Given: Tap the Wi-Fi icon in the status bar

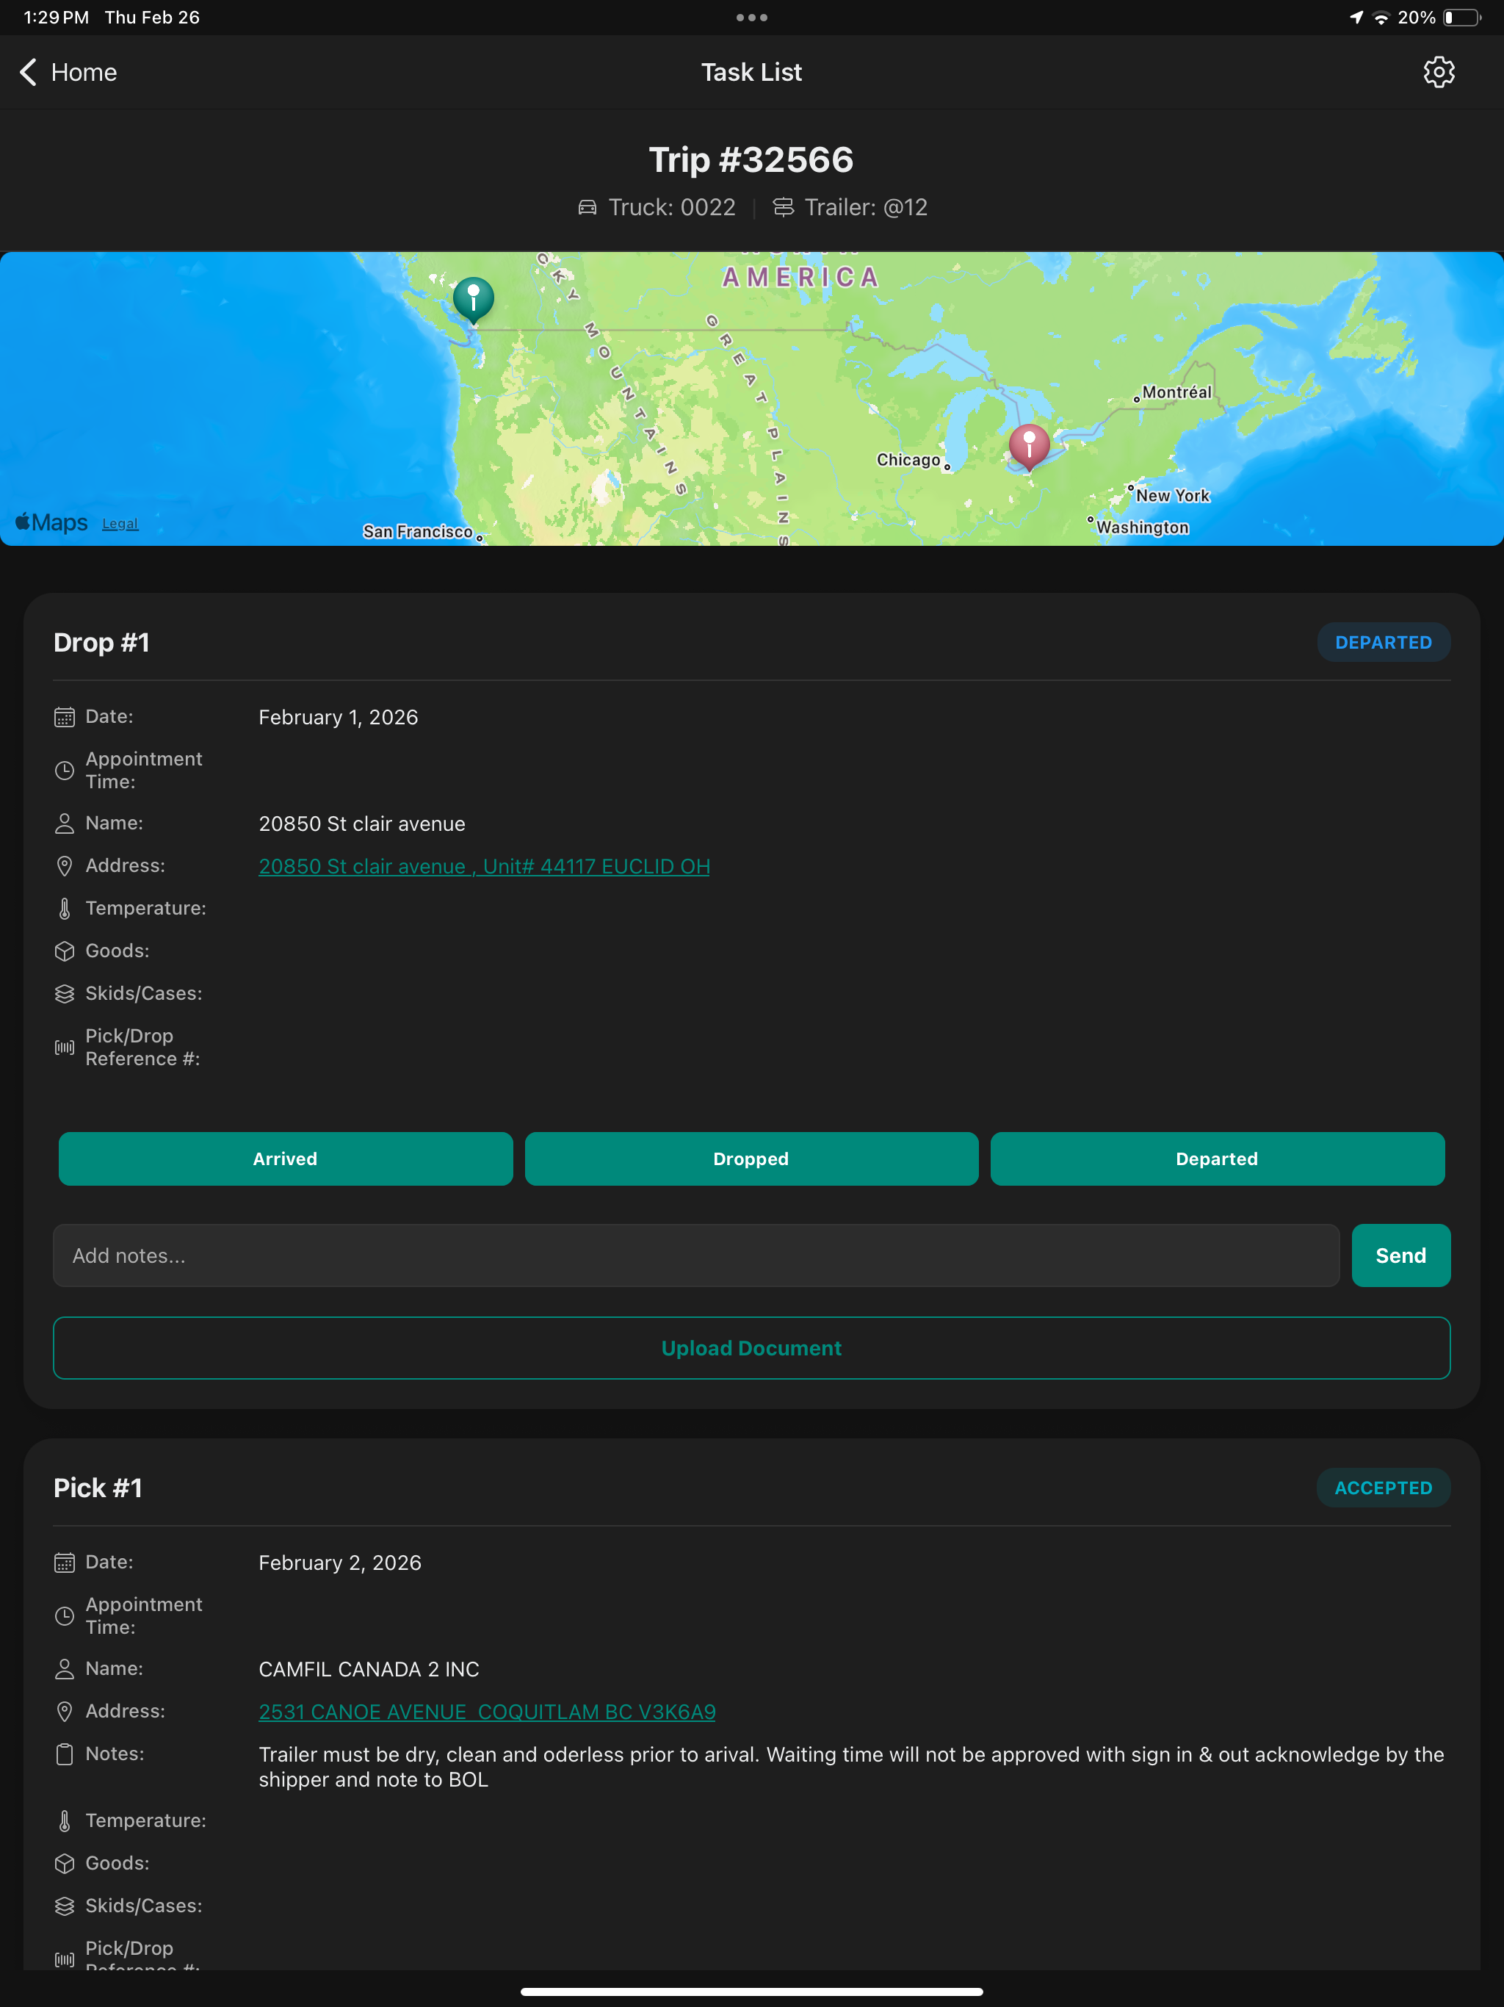Looking at the screenshot, I should click(1381, 17).
